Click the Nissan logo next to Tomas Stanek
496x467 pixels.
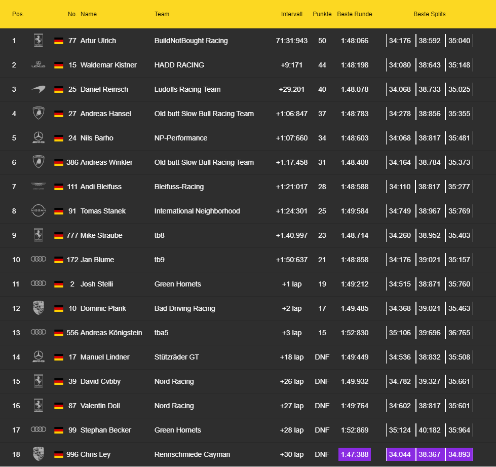click(38, 211)
